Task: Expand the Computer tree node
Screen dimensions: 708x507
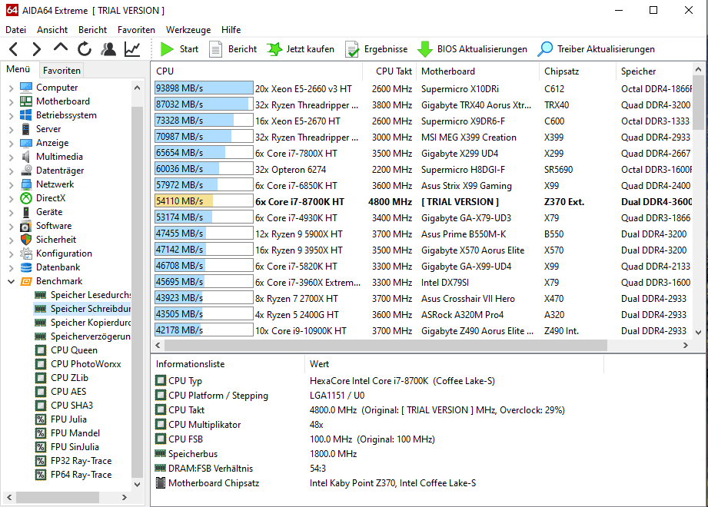Action: click(12, 88)
